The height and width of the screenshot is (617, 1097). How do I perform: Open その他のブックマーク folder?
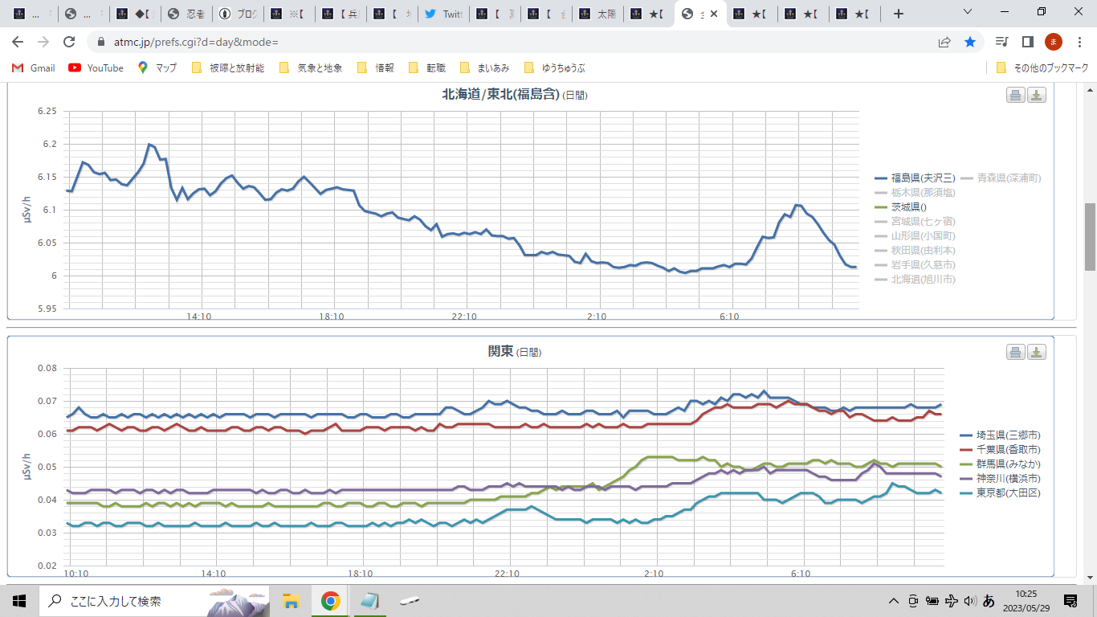click(1042, 68)
